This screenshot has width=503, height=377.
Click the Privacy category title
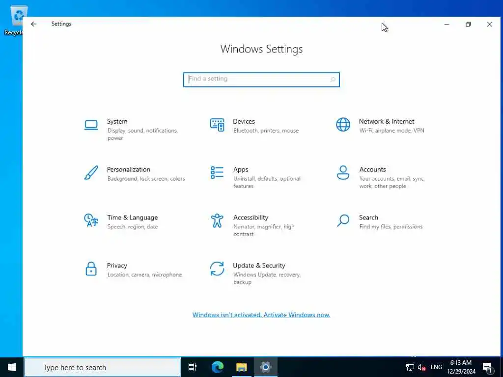[117, 266]
